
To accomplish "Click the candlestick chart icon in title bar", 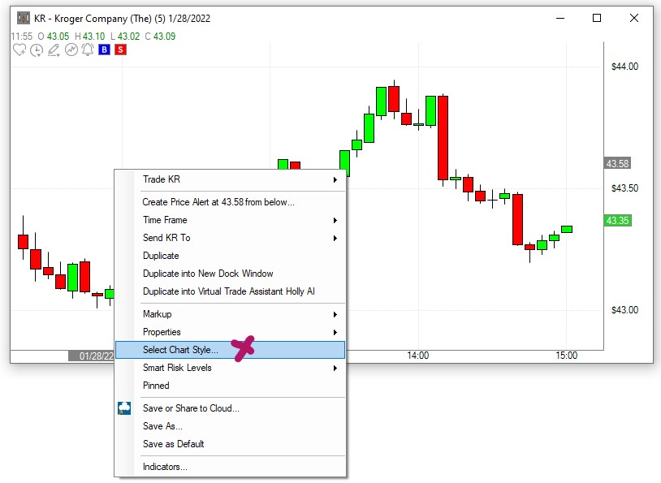I will pyautogui.click(x=24, y=18).
